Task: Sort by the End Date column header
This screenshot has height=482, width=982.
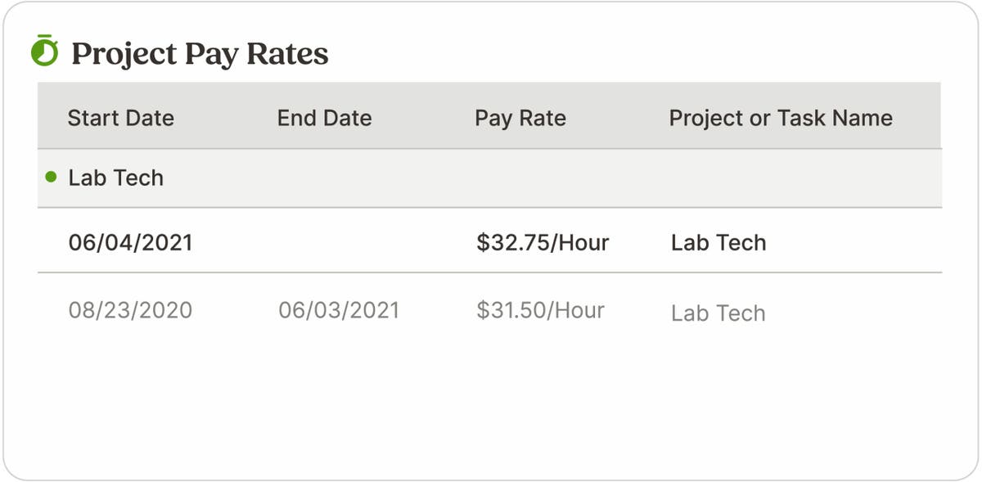Action: point(324,118)
